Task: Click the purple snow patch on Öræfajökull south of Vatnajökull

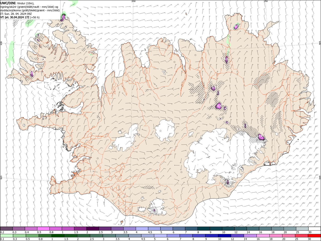Action: coord(228,182)
